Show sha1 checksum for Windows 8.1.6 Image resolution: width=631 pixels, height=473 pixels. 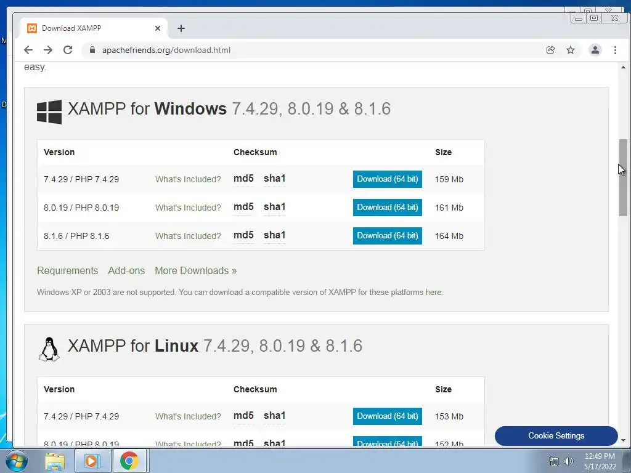coord(274,235)
